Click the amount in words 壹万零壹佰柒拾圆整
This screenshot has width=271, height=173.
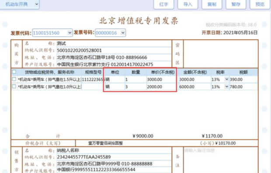(106, 143)
